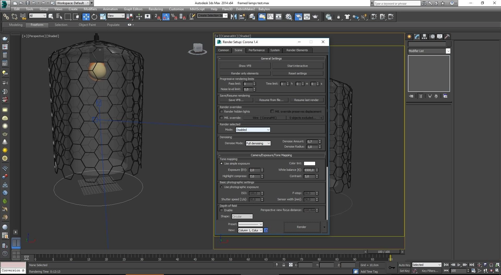
Task: Click the Show VFB button
Action: pos(245,66)
